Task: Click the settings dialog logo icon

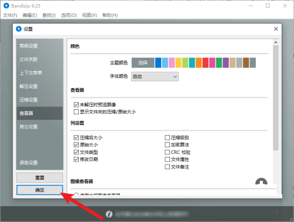Action: pos(19,29)
